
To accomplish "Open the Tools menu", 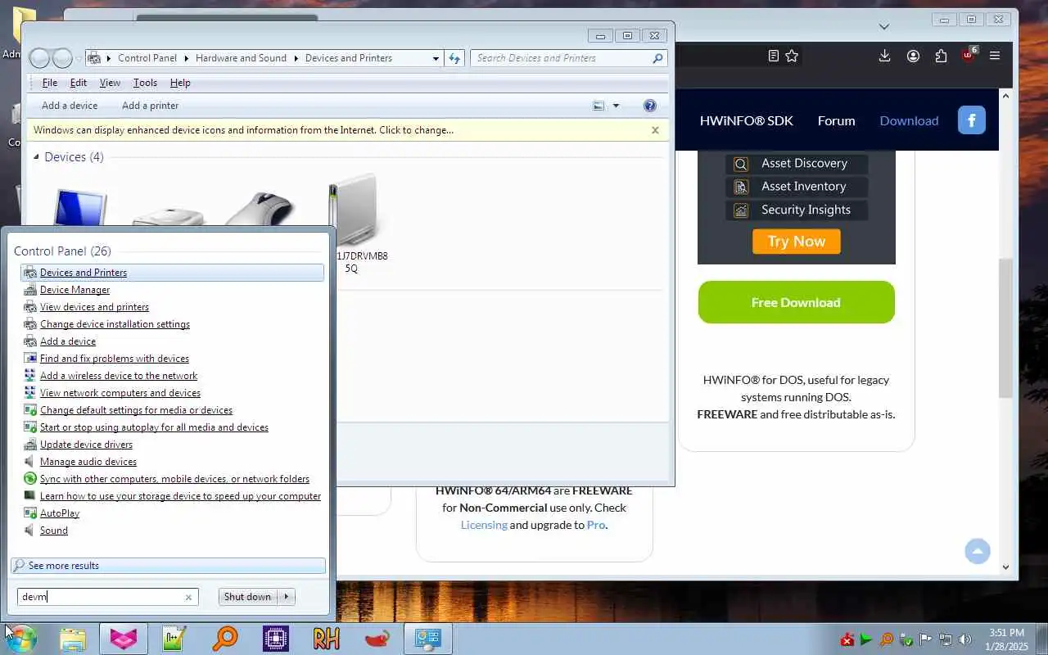I will pos(145,83).
